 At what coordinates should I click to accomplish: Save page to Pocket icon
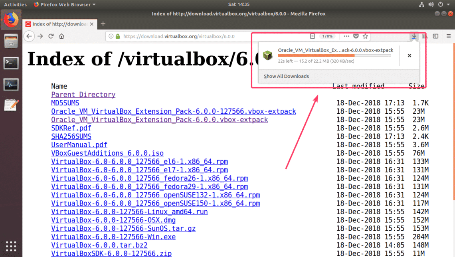(356, 36)
